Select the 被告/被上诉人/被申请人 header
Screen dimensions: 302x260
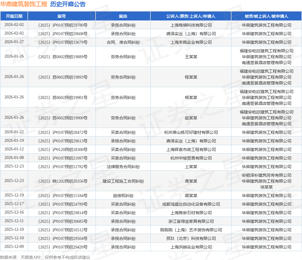point(267,16)
